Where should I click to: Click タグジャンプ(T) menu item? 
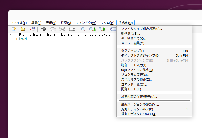point(132,51)
